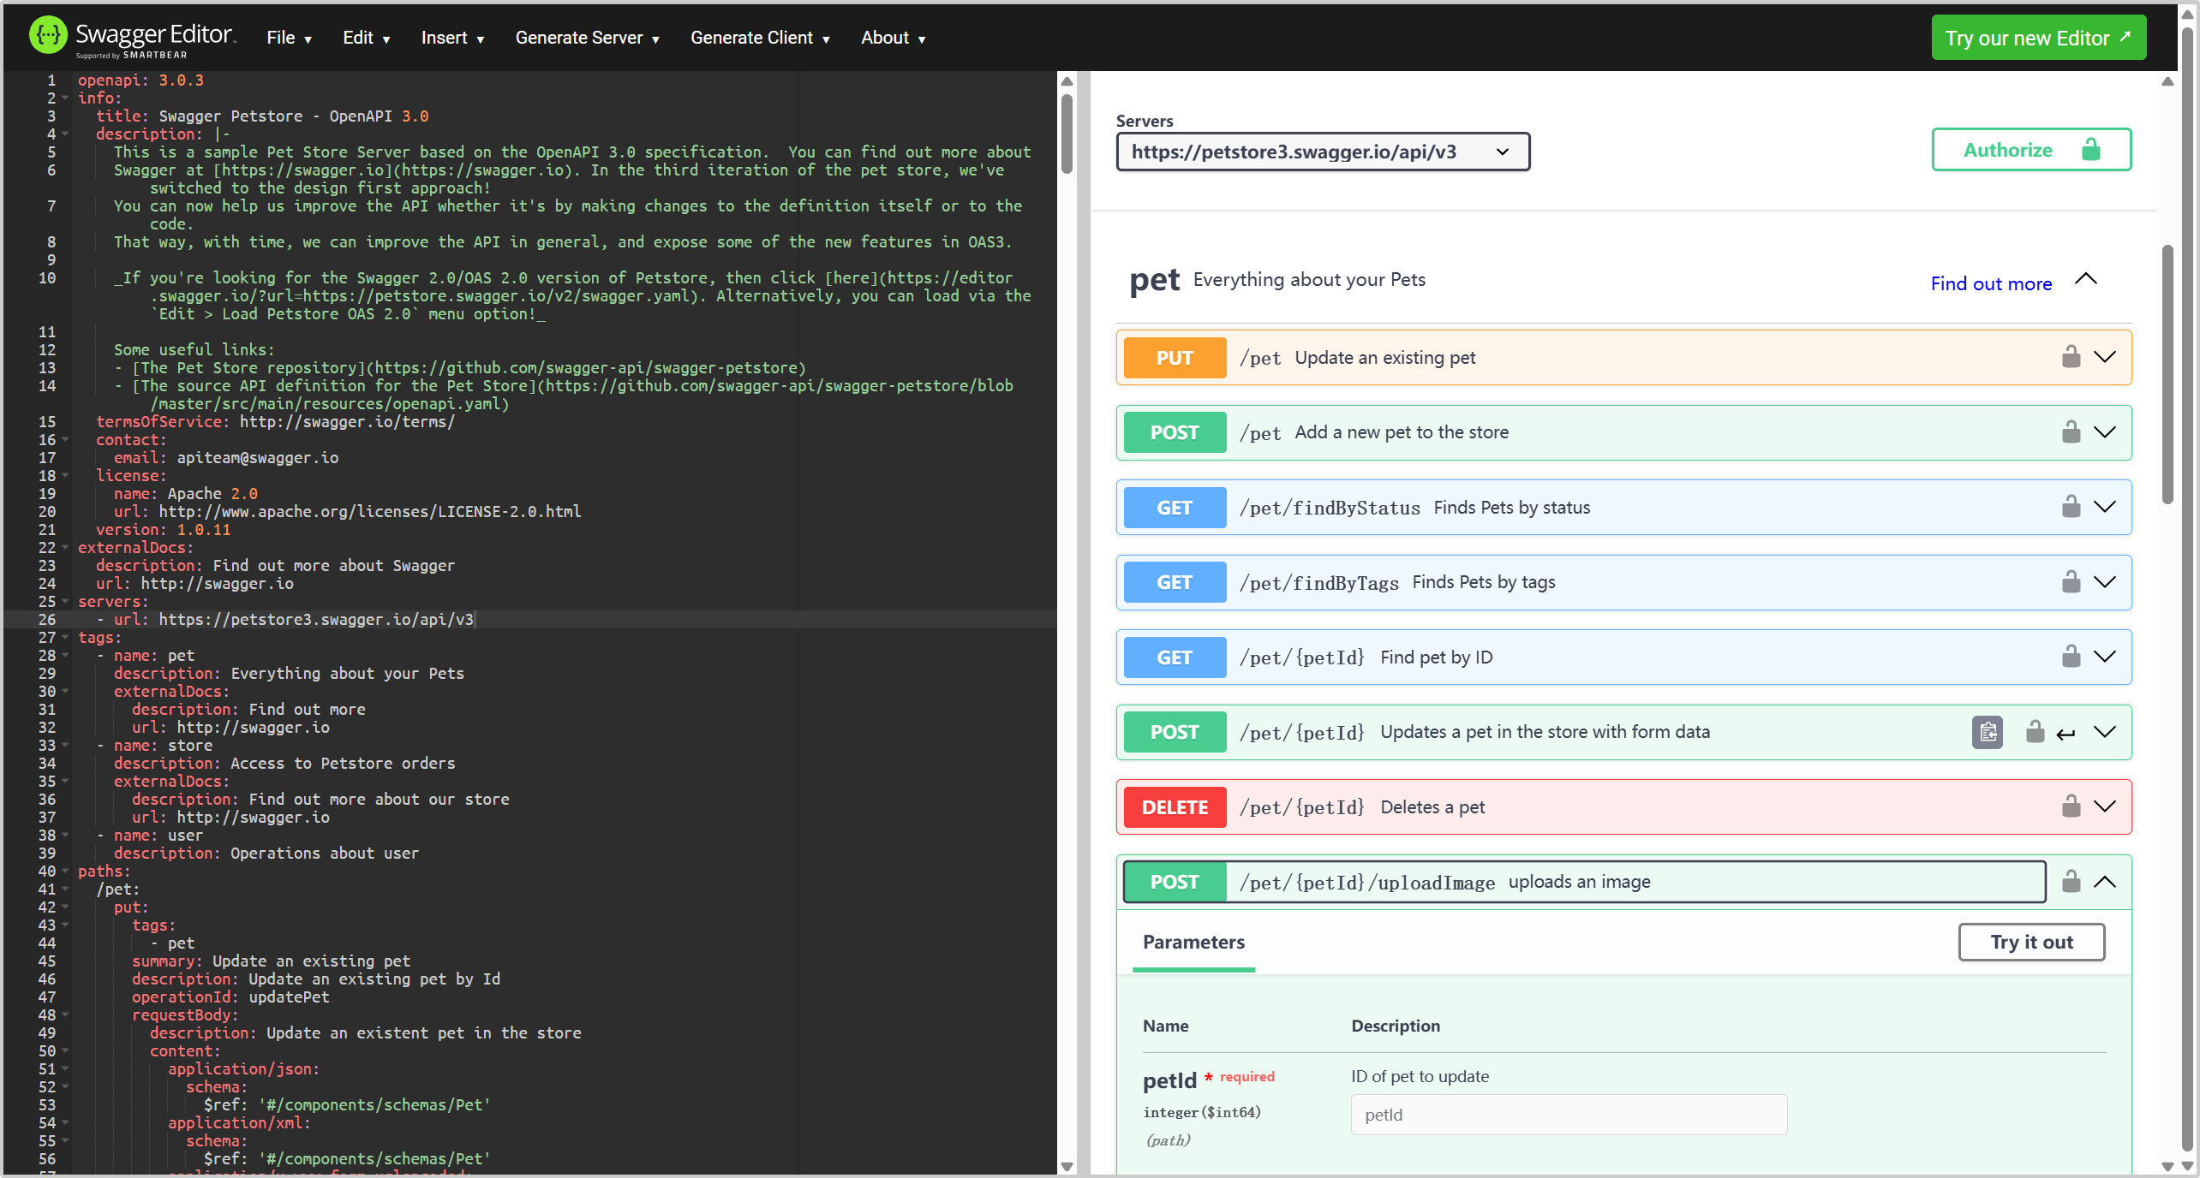This screenshot has width=2200, height=1178.
Task: Click the GET /pet/findByStatus expand chevron
Action: [2102, 506]
